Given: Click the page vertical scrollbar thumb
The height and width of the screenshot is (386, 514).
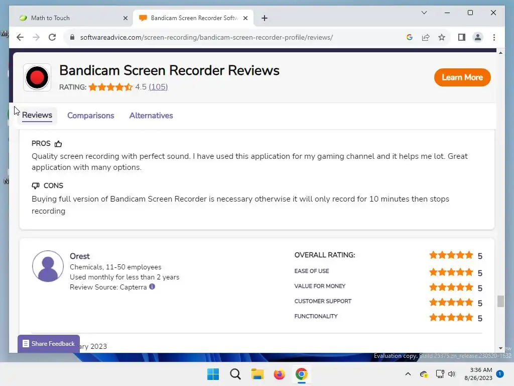Looking at the screenshot, I should point(500,302).
